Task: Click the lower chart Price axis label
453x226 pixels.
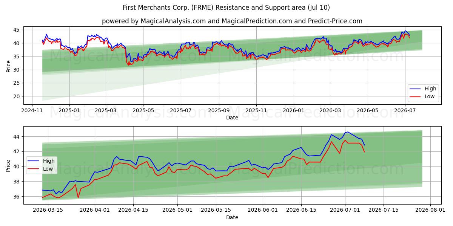Action: (9, 165)
